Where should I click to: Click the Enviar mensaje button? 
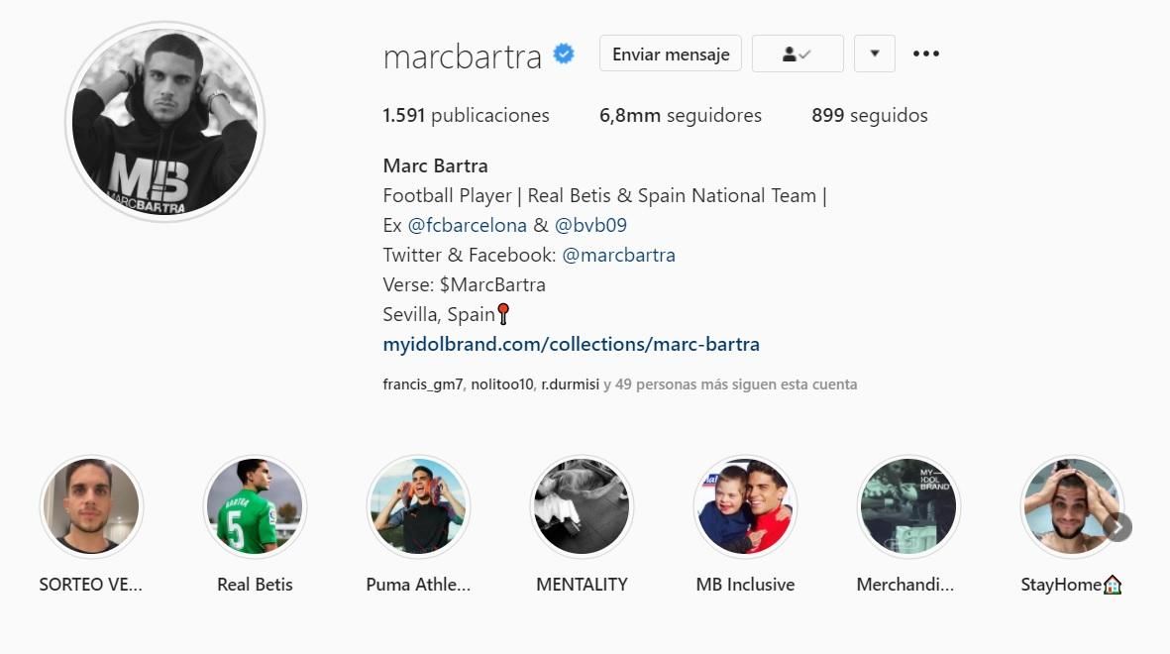[670, 54]
